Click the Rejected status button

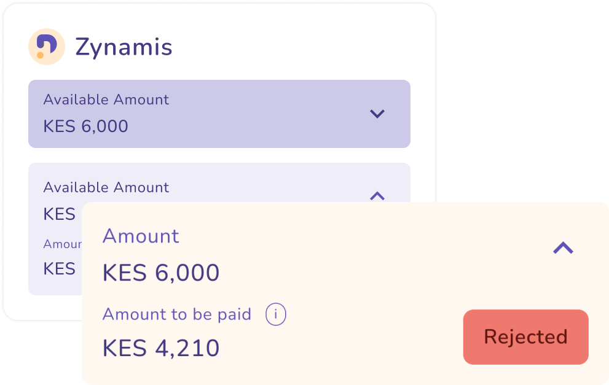pyautogui.click(x=525, y=337)
